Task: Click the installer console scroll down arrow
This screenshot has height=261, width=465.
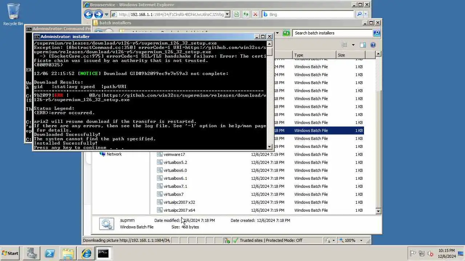Action: tap(270, 147)
